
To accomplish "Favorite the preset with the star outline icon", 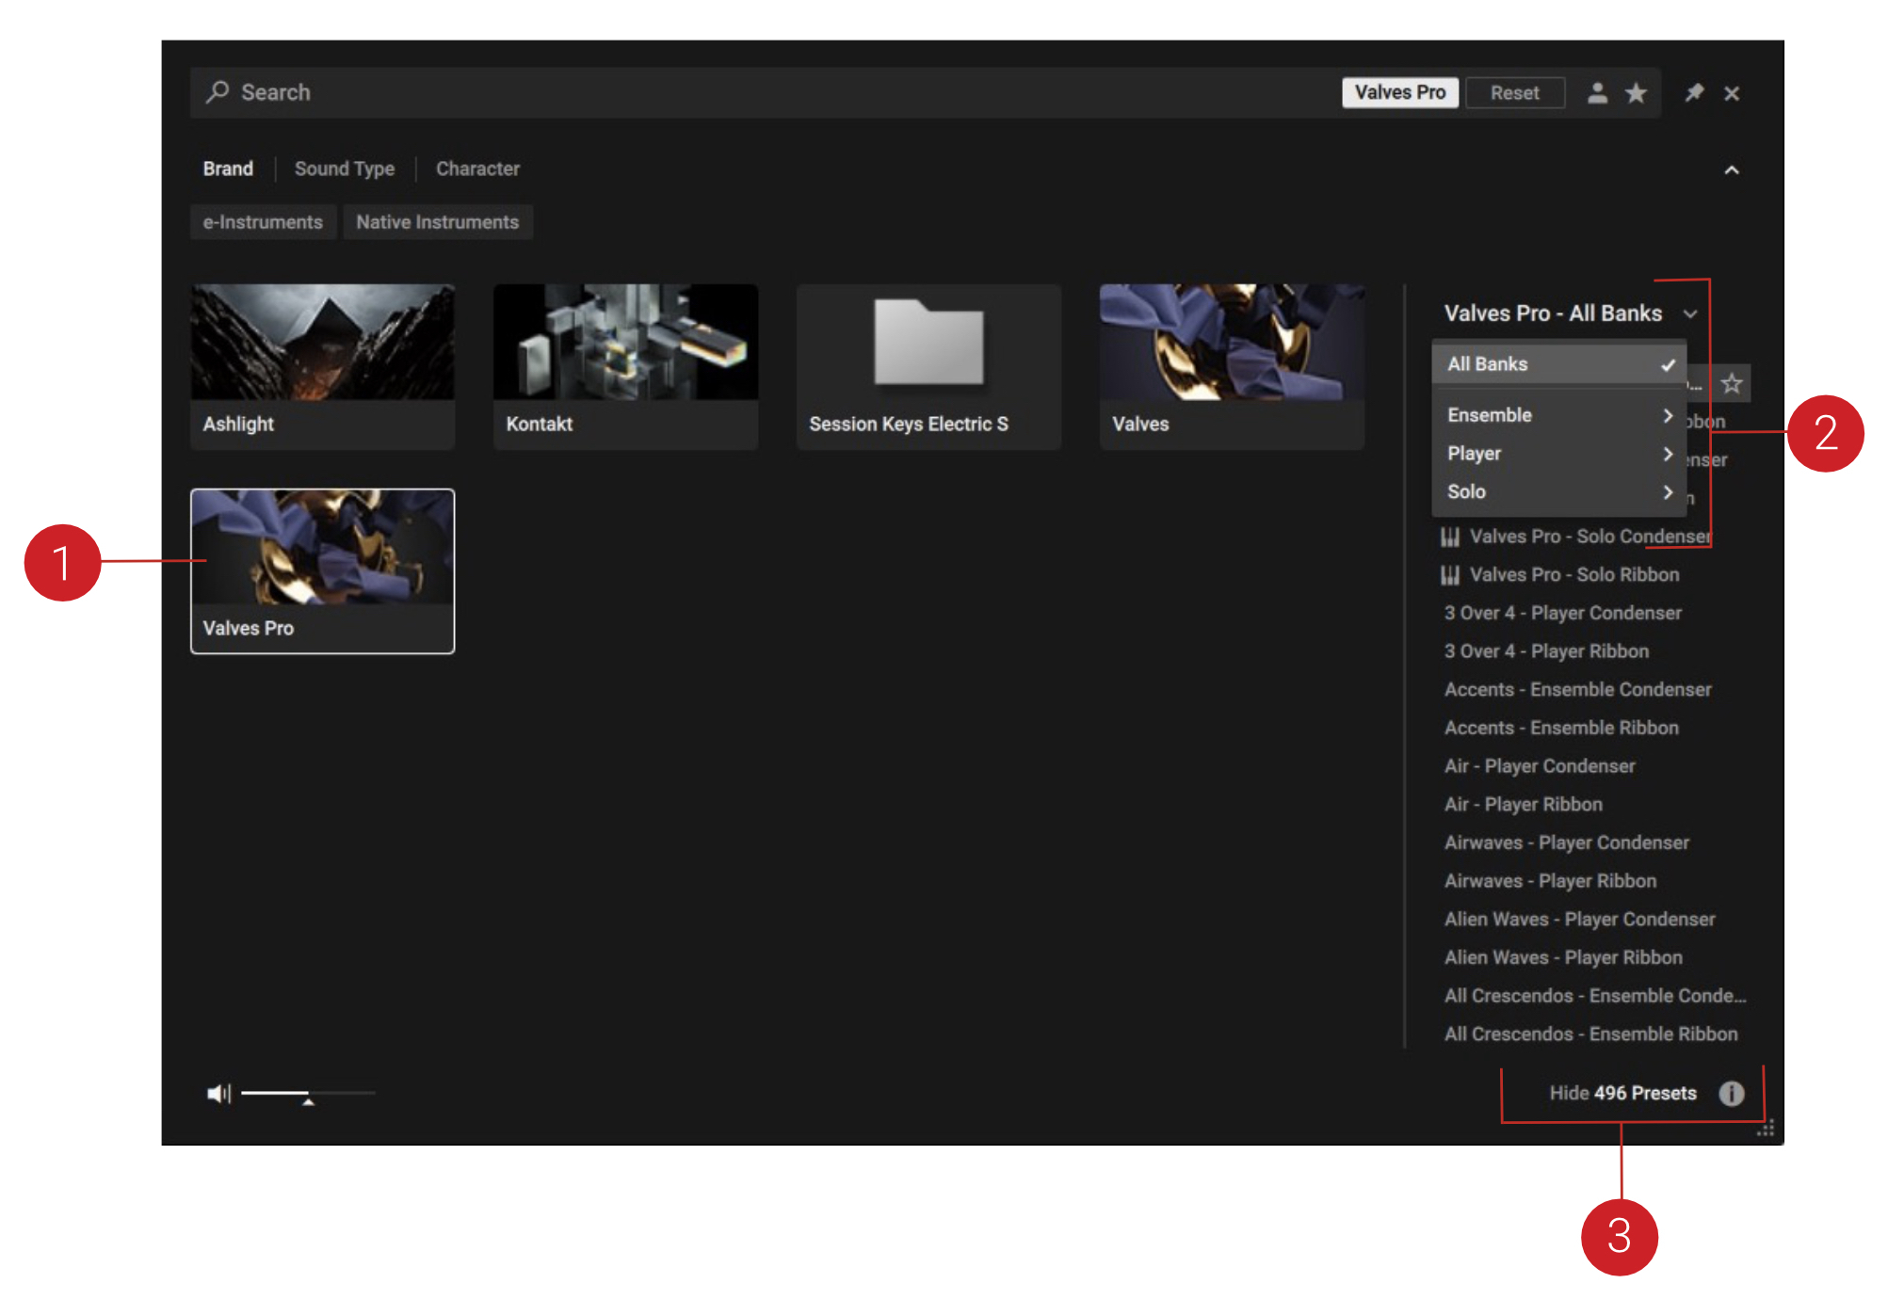I will coord(1731,383).
